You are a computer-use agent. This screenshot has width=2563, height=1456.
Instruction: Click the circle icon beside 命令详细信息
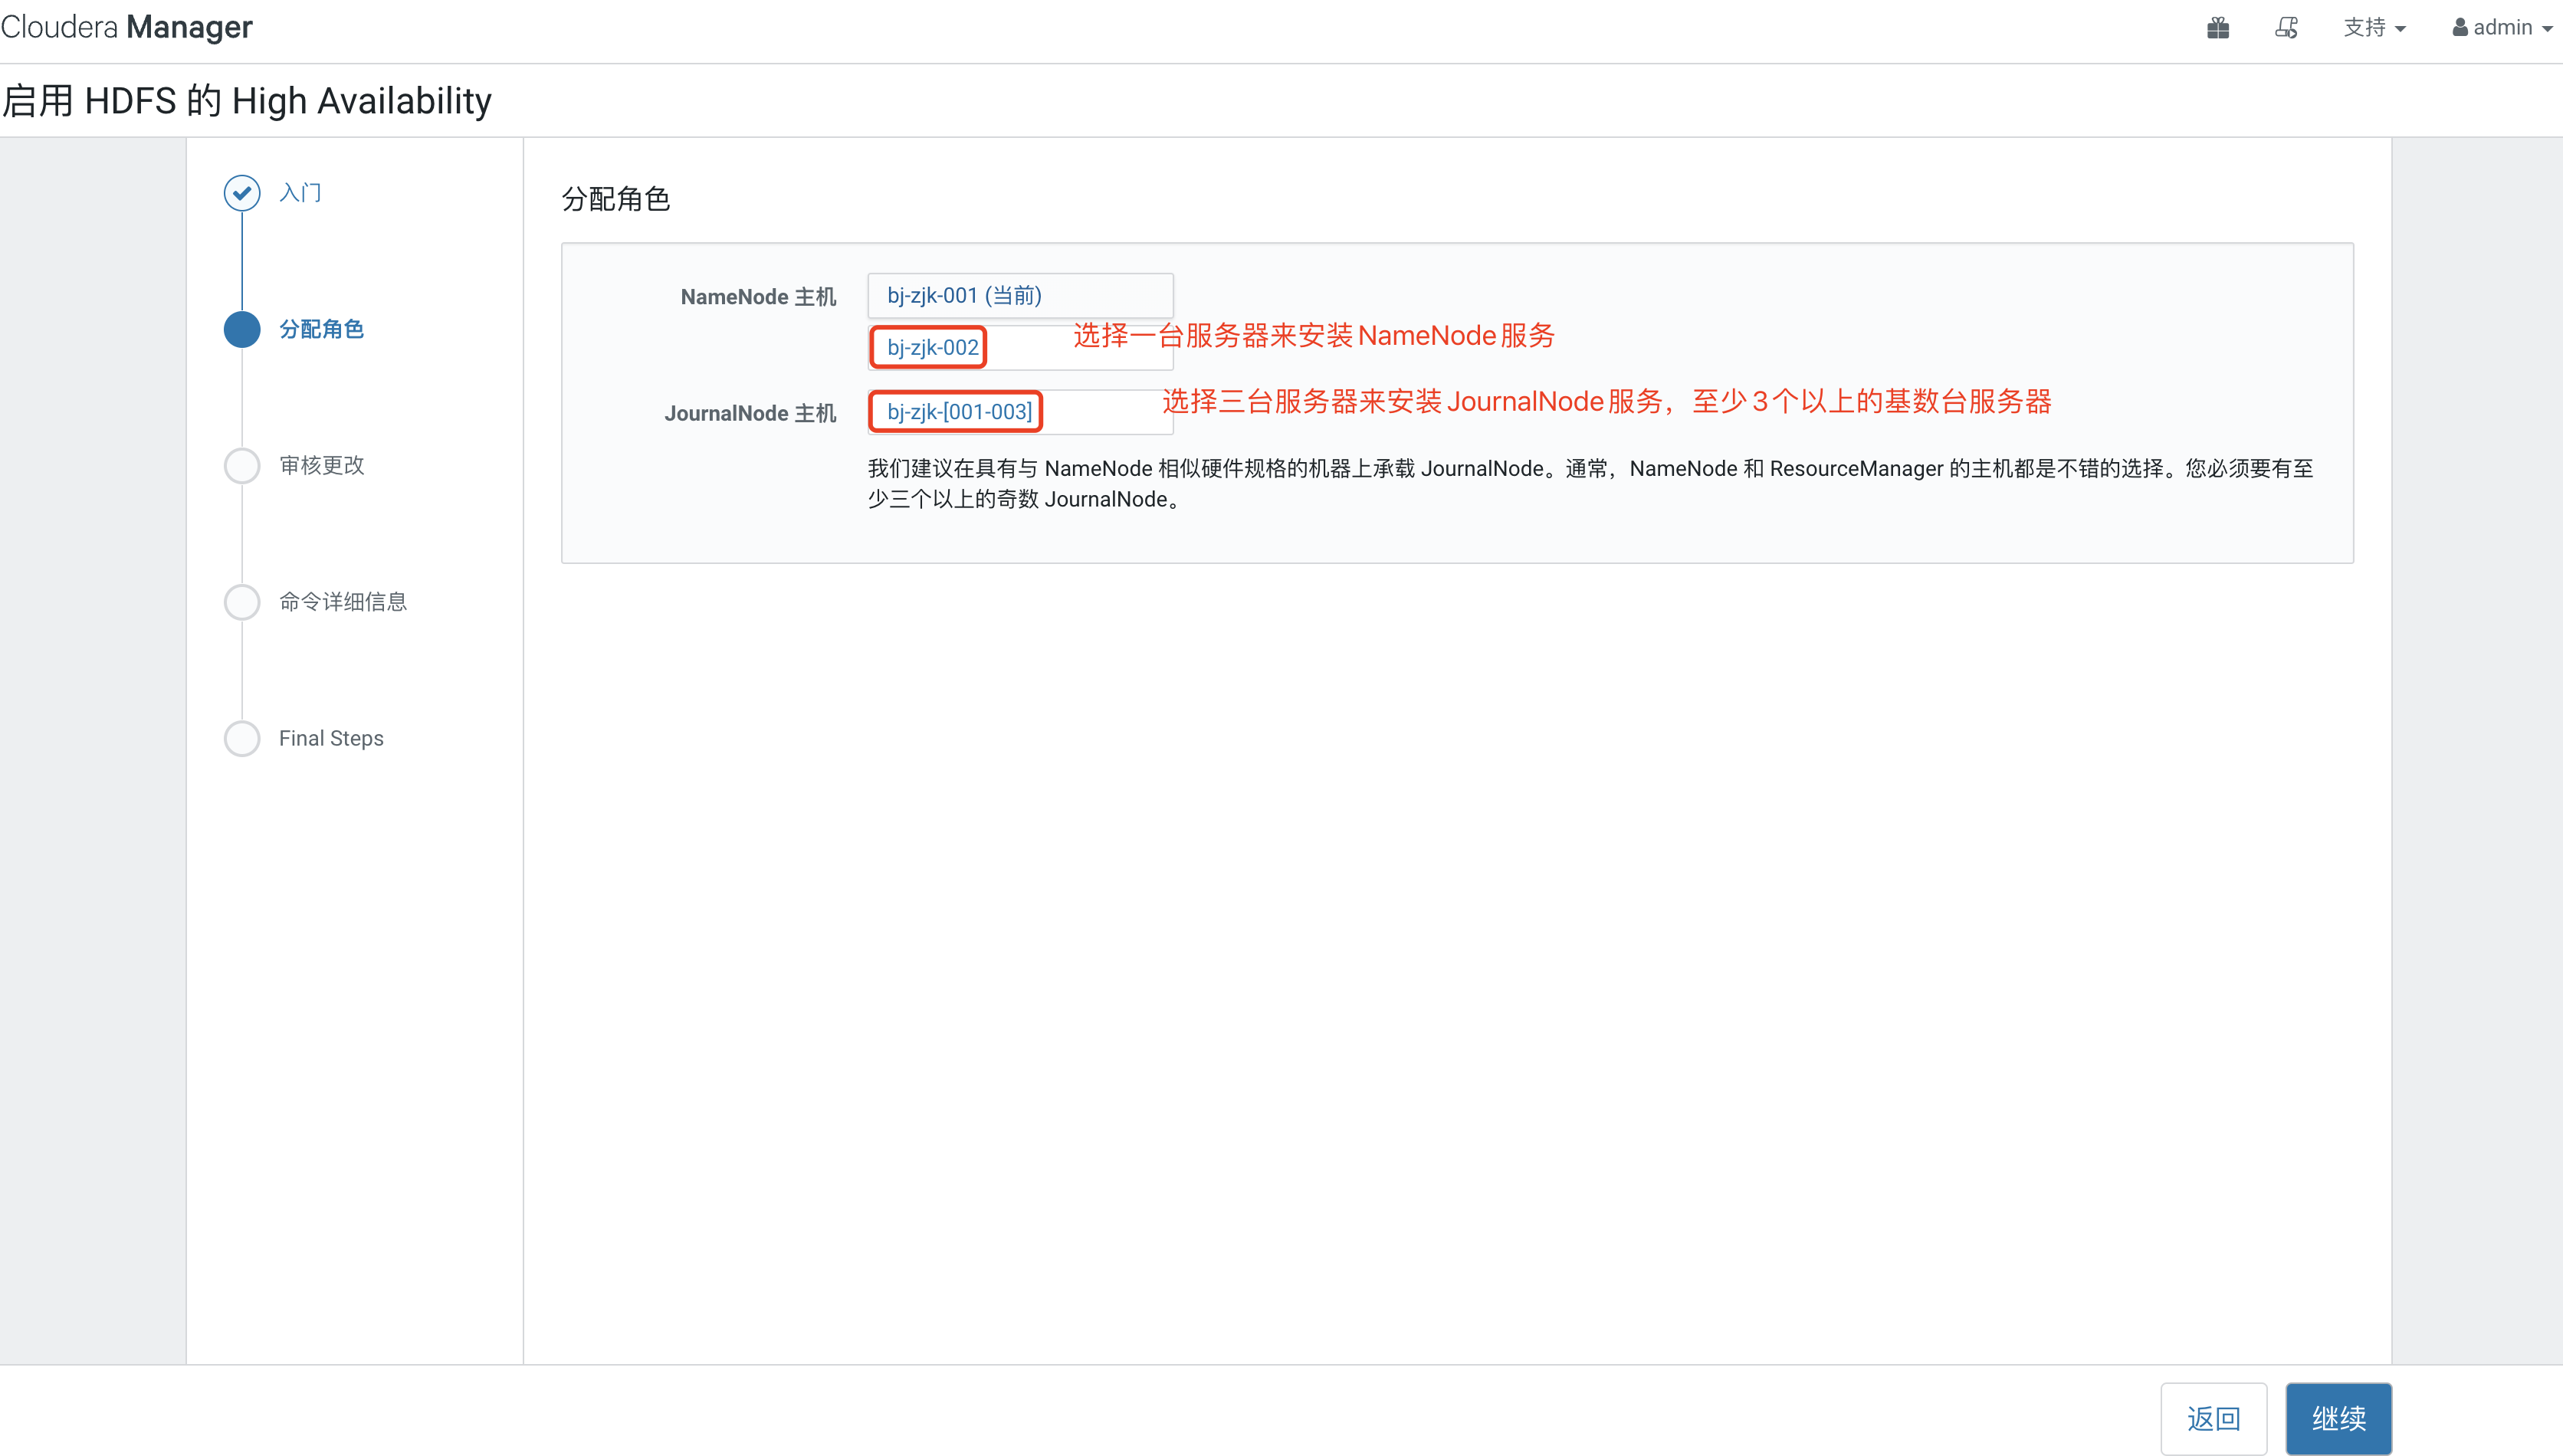point(241,601)
